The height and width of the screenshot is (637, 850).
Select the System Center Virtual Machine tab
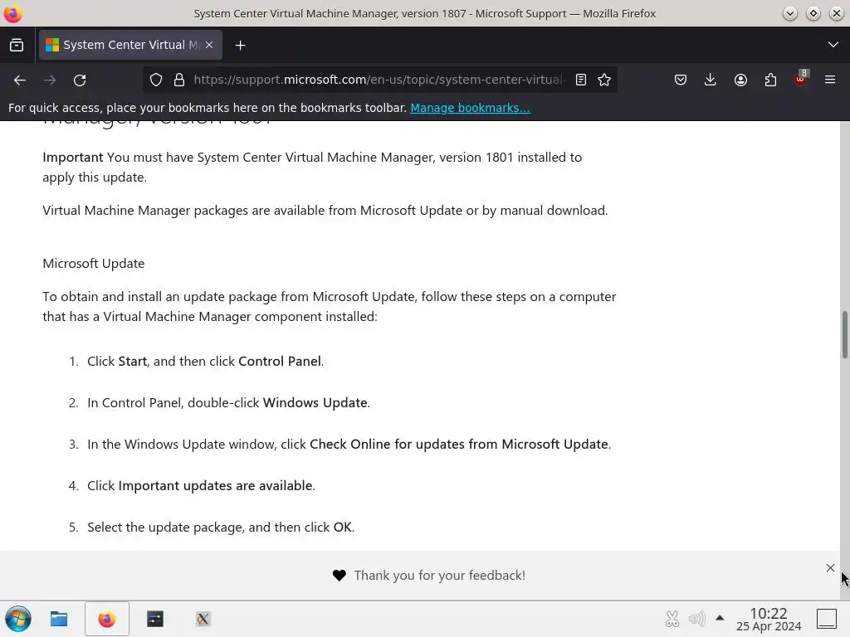[x=130, y=45]
